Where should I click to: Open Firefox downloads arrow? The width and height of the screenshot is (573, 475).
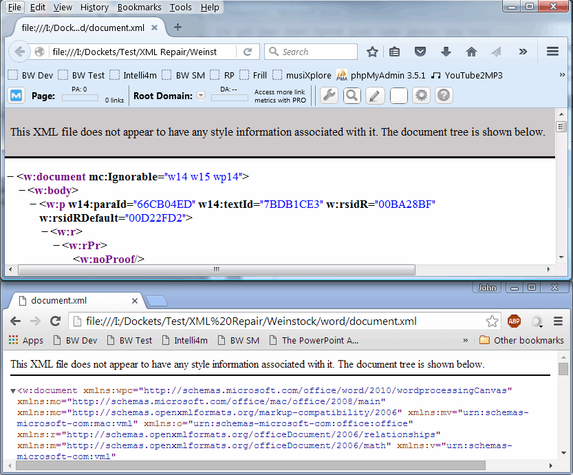[446, 52]
